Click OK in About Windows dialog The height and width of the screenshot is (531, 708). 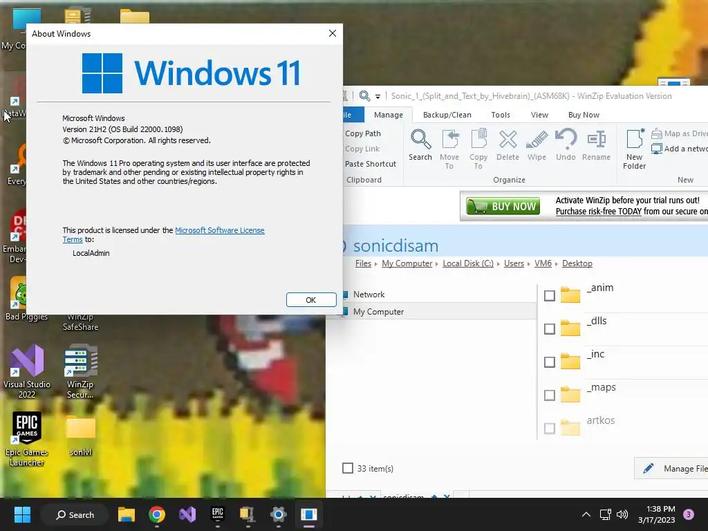(x=311, y=300)
